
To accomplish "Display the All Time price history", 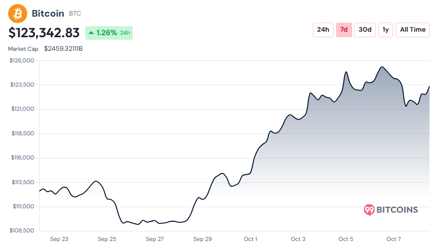I will tap(412, 30).
